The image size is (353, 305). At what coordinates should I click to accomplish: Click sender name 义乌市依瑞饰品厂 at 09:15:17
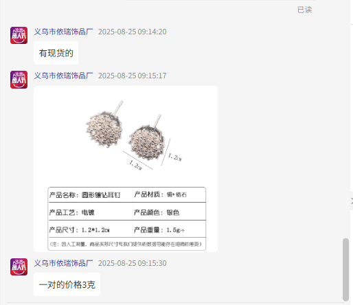pos(63,76)
